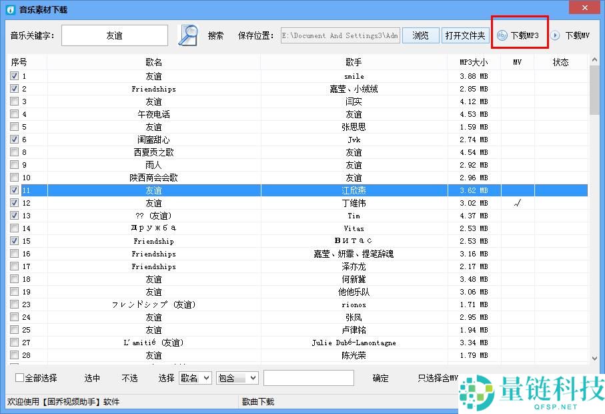The height and width of the screenshot is (414, 605).
Task: Click the app icon in title bar
Action: (10, 9)
